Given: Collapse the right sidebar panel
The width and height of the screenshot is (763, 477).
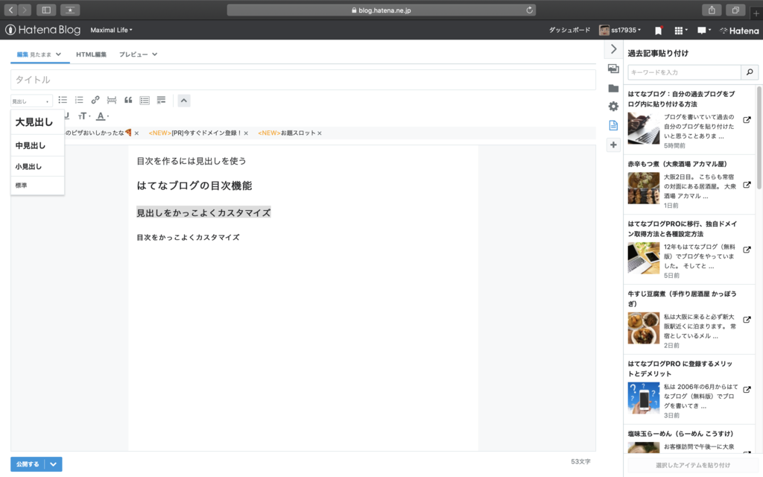Looking at the screenshot, I should pos(613,49).
